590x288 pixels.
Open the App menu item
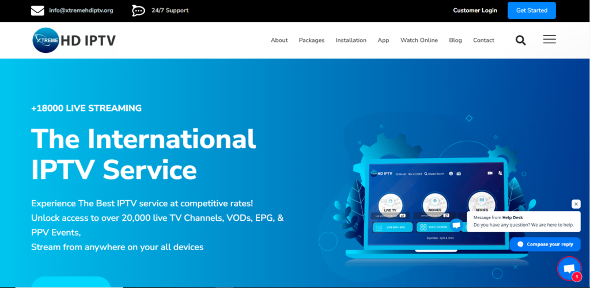click(383, 40)
